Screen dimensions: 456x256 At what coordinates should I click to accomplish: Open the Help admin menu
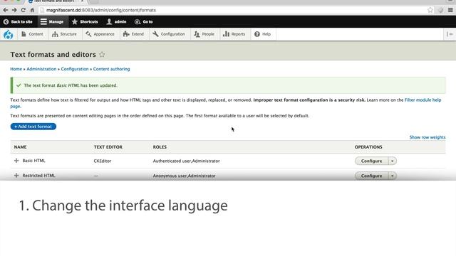(x=263, y=34)
